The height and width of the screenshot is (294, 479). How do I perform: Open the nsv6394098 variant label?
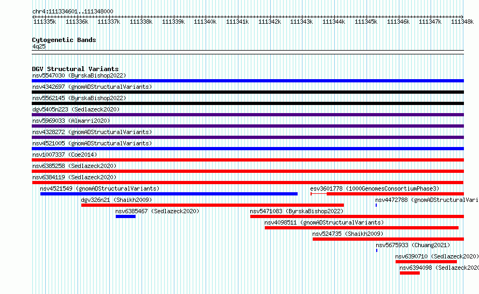pos(439,268)
